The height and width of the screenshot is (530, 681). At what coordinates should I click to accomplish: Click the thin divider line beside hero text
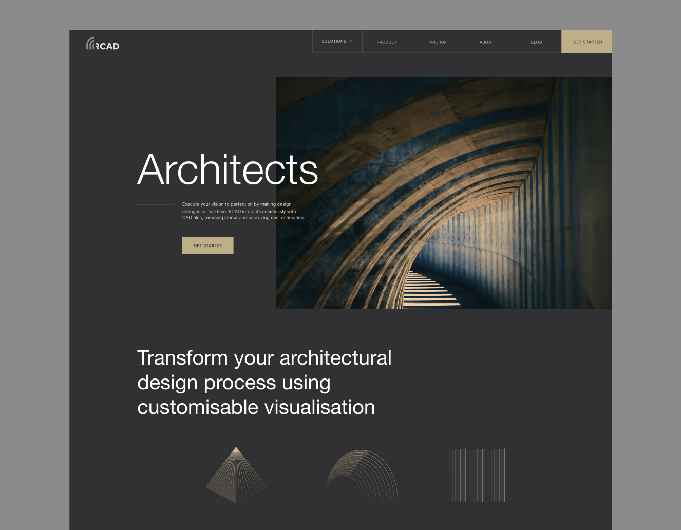click(x=156, y=204)
